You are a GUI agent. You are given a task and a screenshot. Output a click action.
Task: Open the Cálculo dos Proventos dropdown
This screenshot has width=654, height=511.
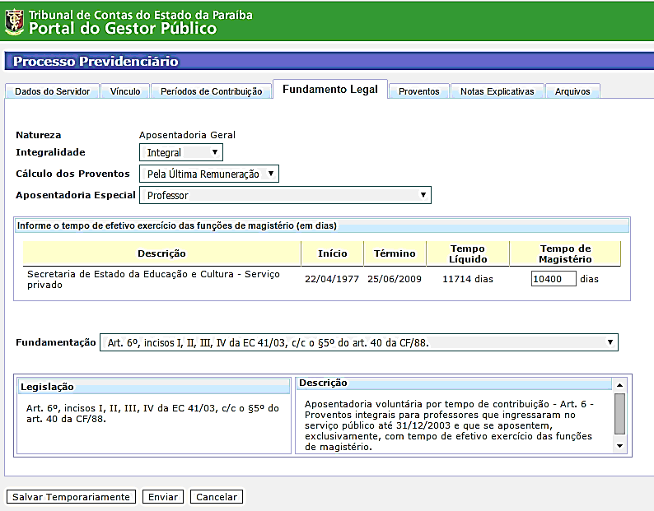click(209, 174)
